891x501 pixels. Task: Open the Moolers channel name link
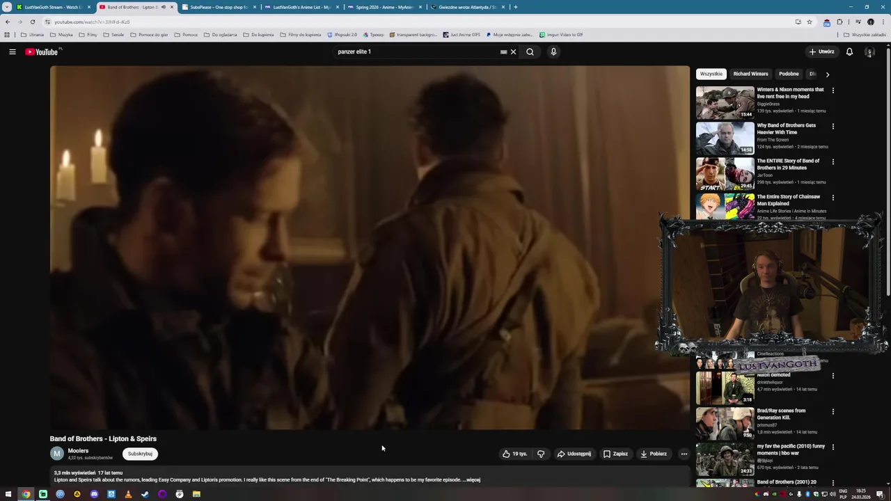[x=78, y=451]
